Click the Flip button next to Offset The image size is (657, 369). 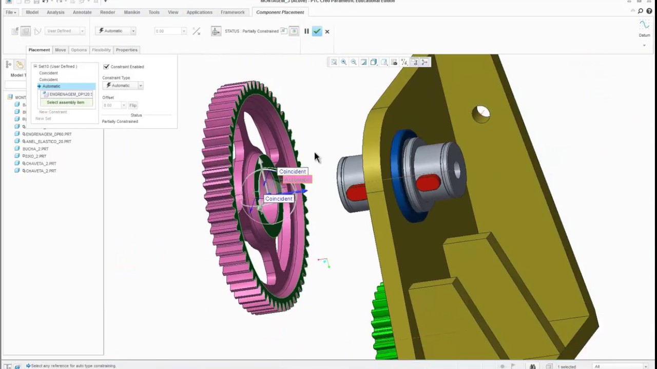tap(133, 105)
